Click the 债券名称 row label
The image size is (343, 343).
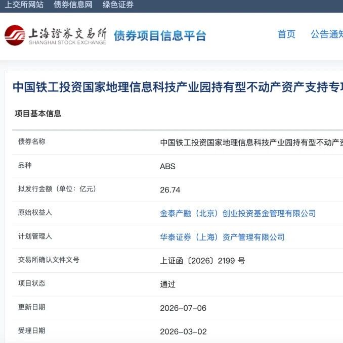(32, 141)
